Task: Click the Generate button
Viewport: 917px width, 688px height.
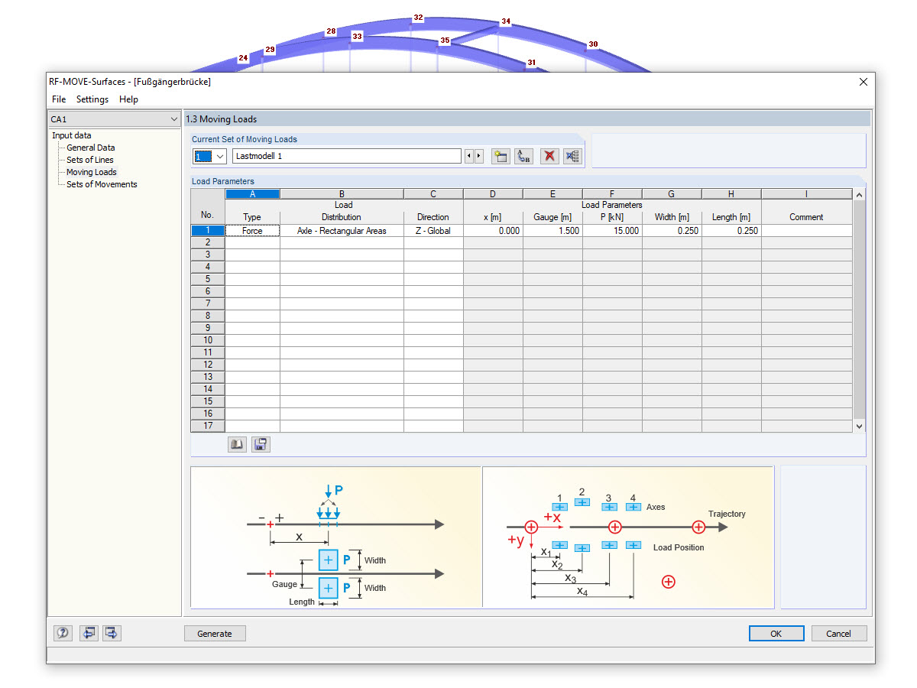Action: [215, 633]
